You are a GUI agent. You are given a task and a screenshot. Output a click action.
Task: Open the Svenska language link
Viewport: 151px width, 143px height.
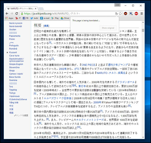pyautogui.click(x=13, y=80)
